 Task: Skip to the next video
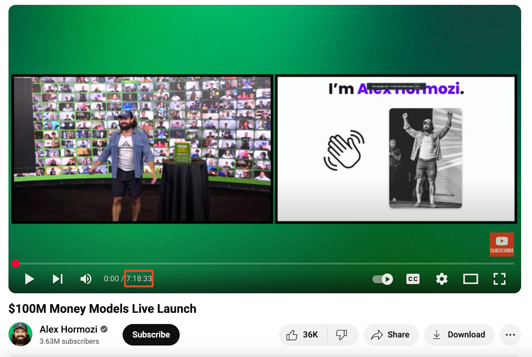[x=58, y=279]
